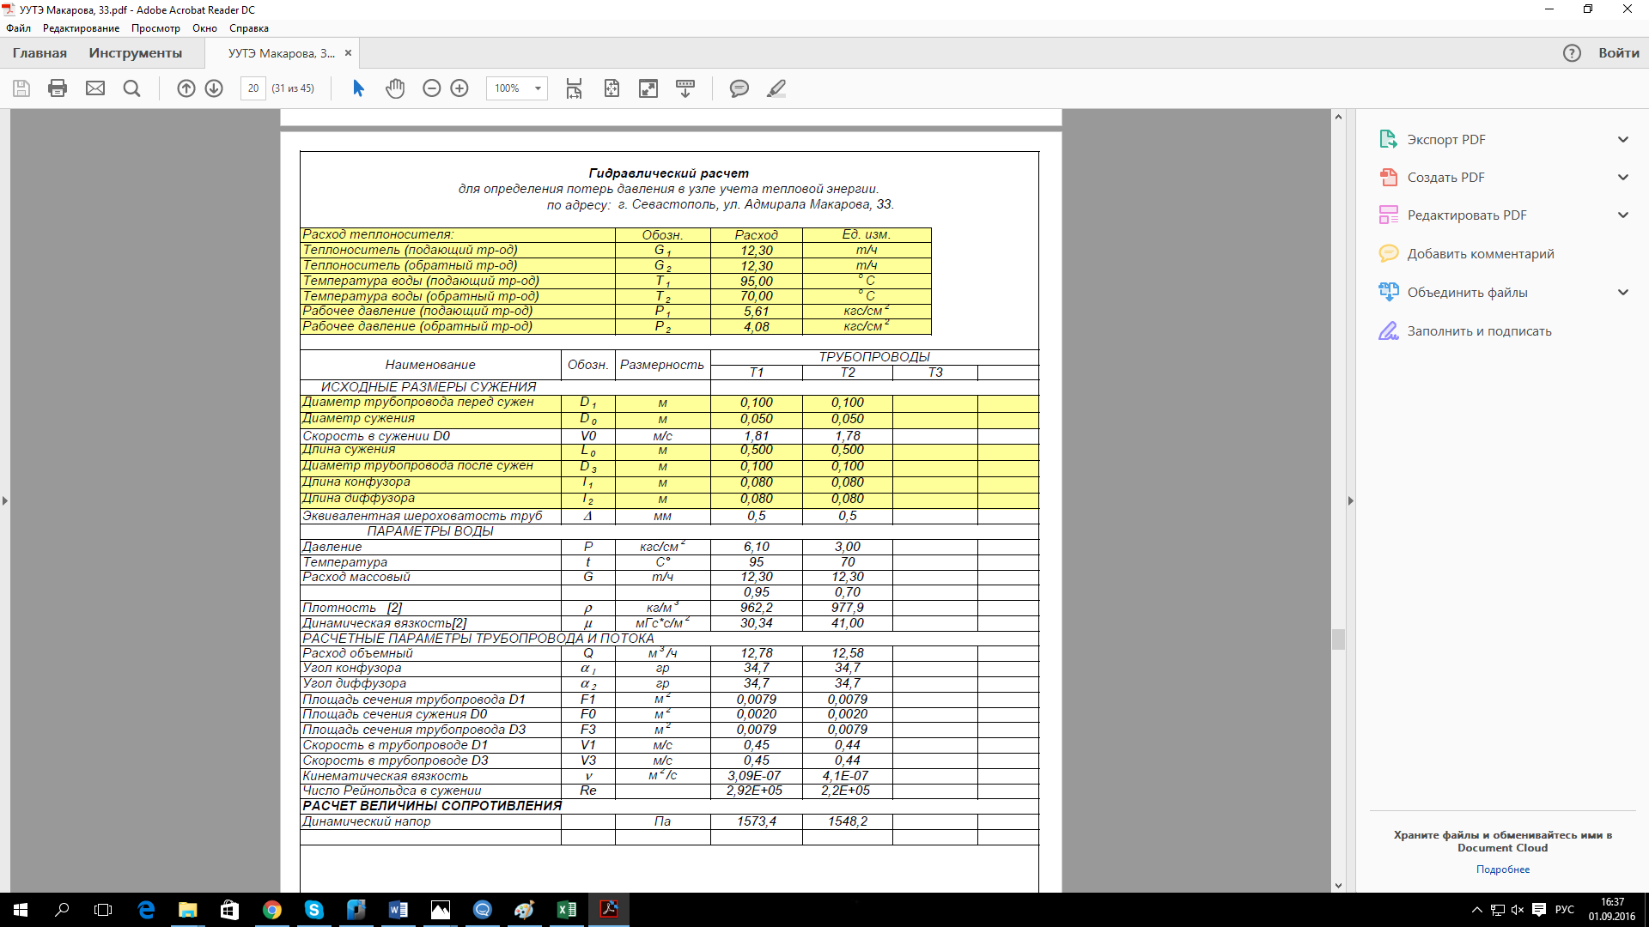Click the Zoom out minus icon

(x=432, y=88)
